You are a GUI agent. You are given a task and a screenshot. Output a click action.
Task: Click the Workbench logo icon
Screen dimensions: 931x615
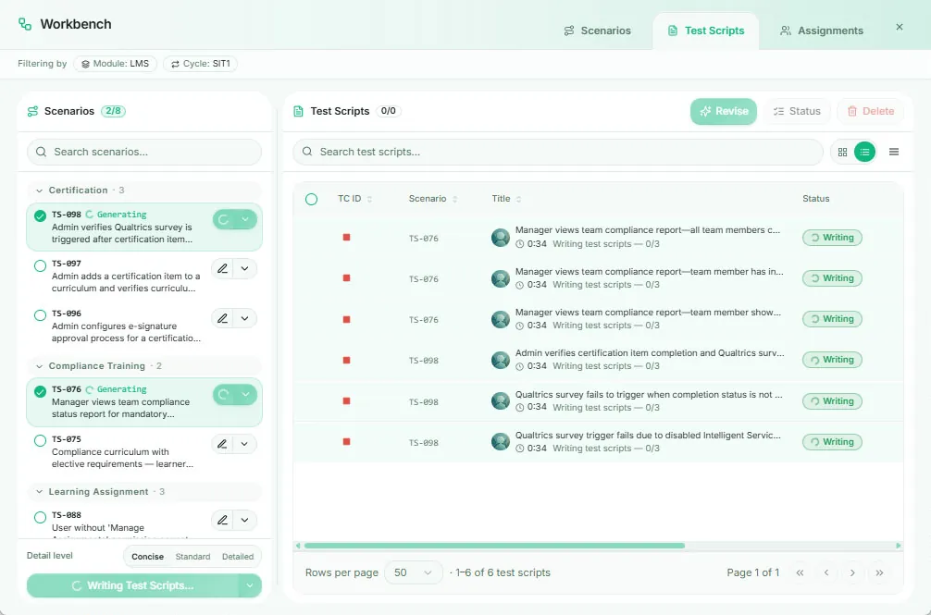click(24, 24)
